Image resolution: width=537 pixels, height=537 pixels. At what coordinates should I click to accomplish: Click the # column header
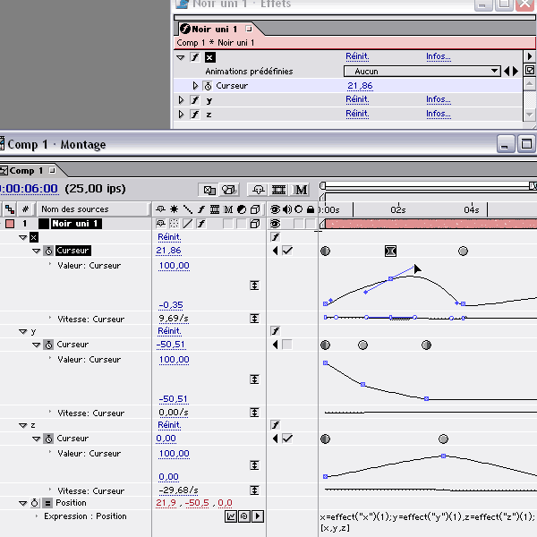pos(25,209)
